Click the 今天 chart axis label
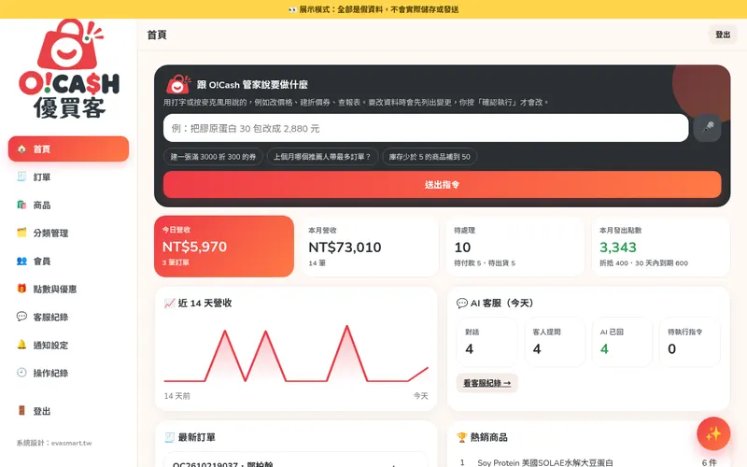Viewport: 747px width, 467px height. pos(421,395)
